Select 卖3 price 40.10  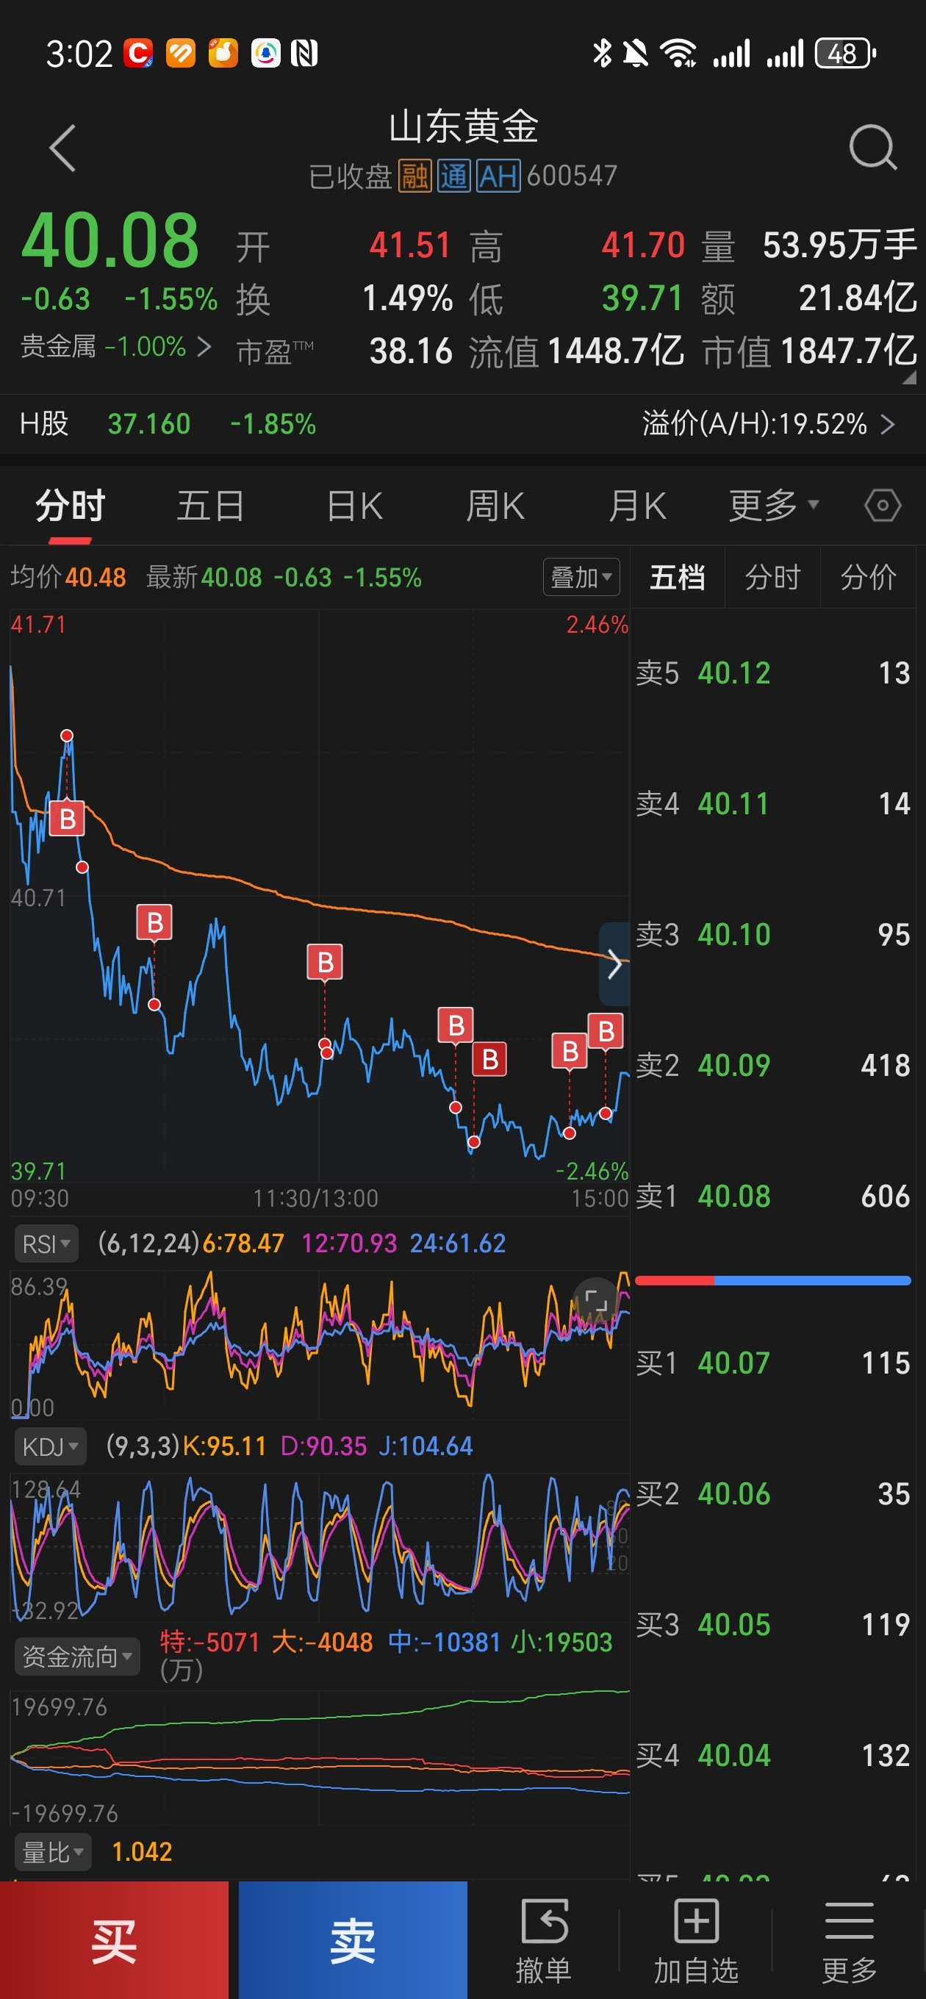point(733,935)
